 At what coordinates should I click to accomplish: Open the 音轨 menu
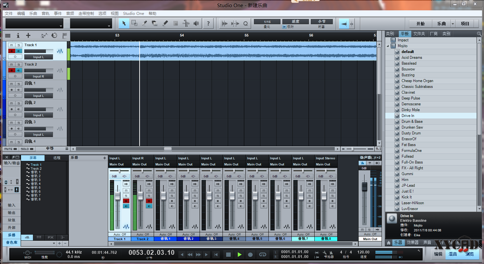click(46, 14)
